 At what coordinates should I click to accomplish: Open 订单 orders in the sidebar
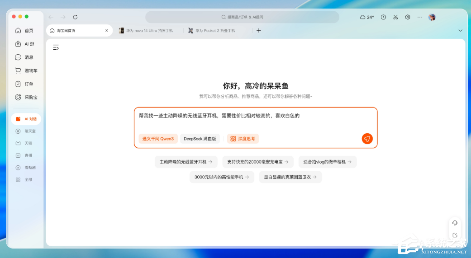point(24,84)
